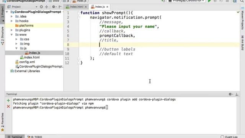Expand the css folder
This screenshot has width=245, height=138.
coord(16,39)
